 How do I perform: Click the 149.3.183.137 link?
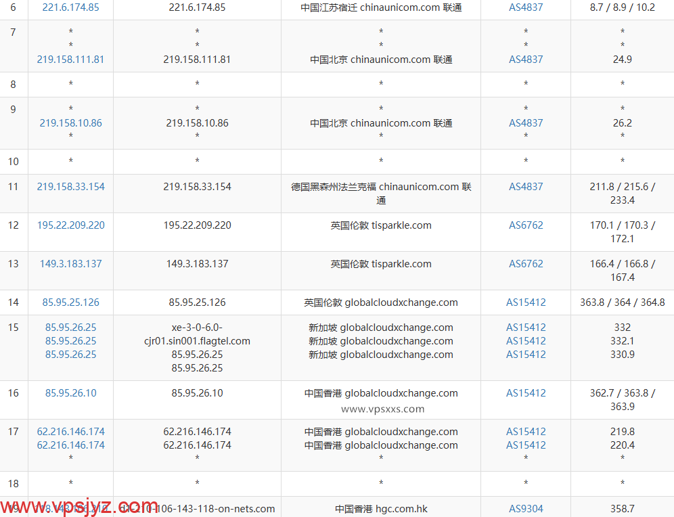pos(70,264)
